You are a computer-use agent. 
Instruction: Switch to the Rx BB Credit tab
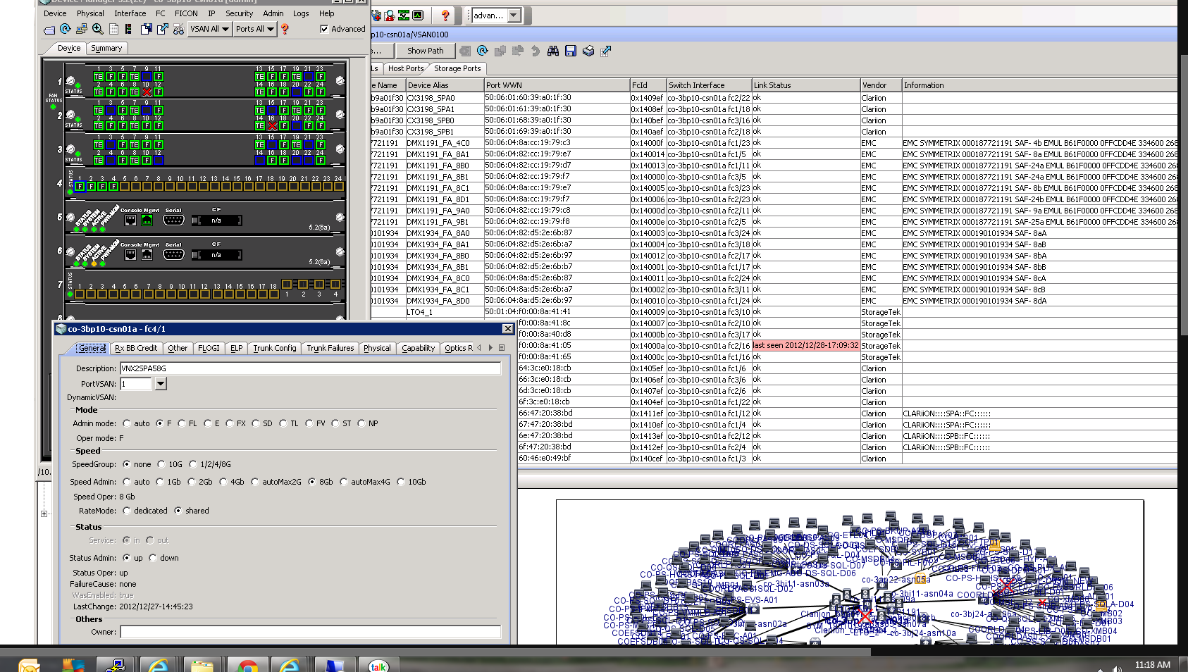click(136, 348)
